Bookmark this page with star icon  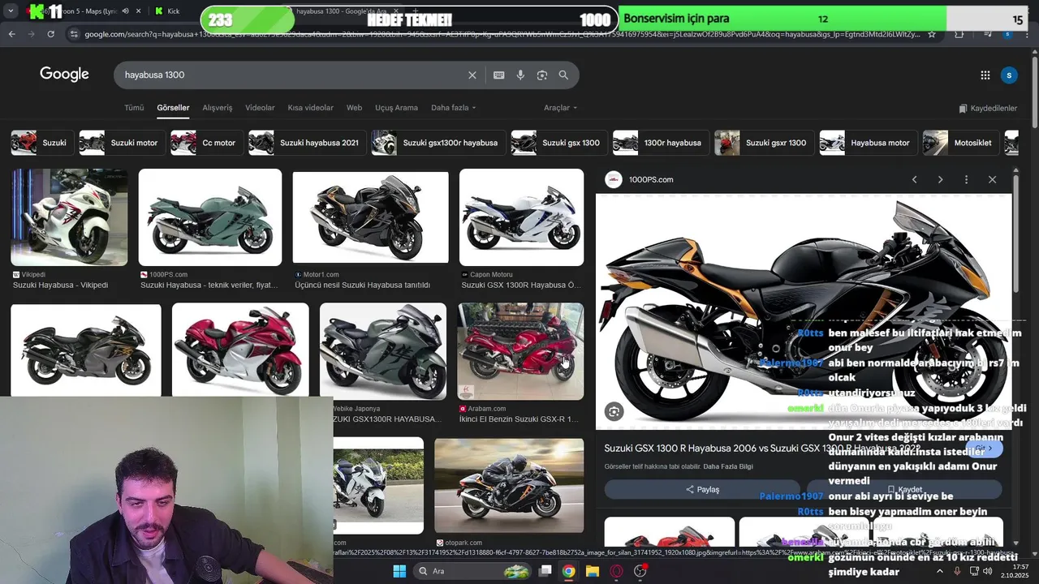coord(932,34)
